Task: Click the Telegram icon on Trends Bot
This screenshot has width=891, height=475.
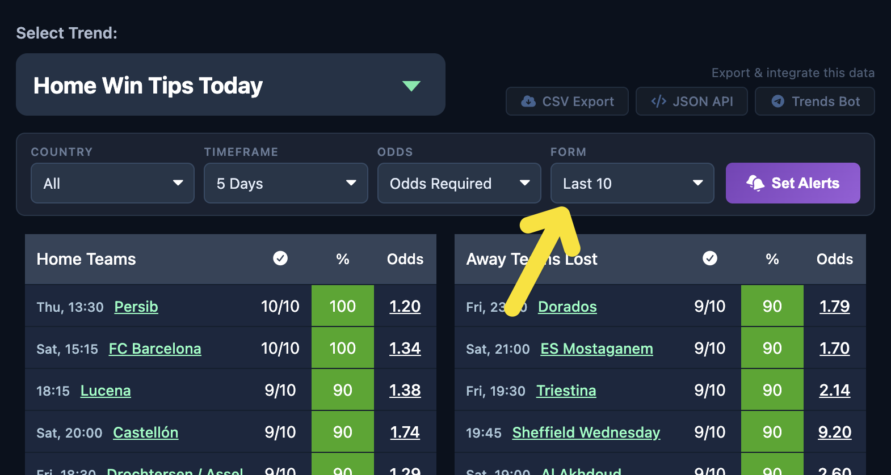Action: (777, 101)
